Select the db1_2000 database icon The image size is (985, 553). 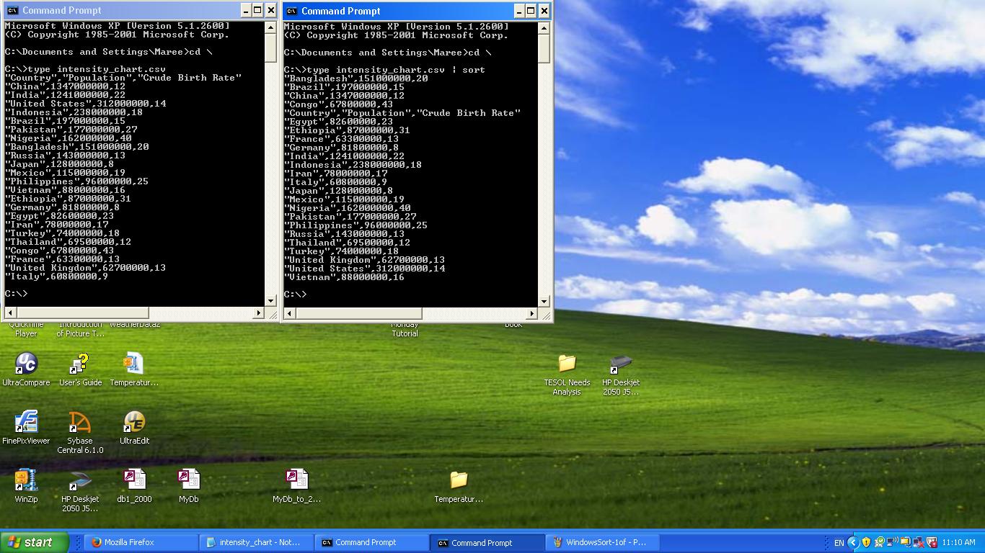pyautogui.click(x=134, y=481)
